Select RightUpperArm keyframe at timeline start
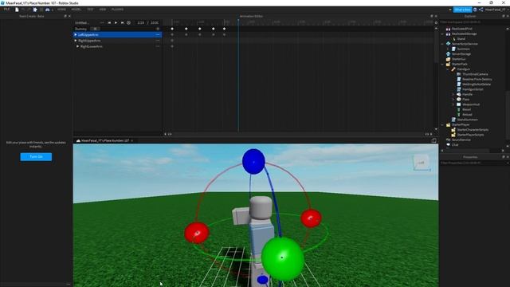The width and height of the screenshot is (510, 287). click(x=172, y=41)
